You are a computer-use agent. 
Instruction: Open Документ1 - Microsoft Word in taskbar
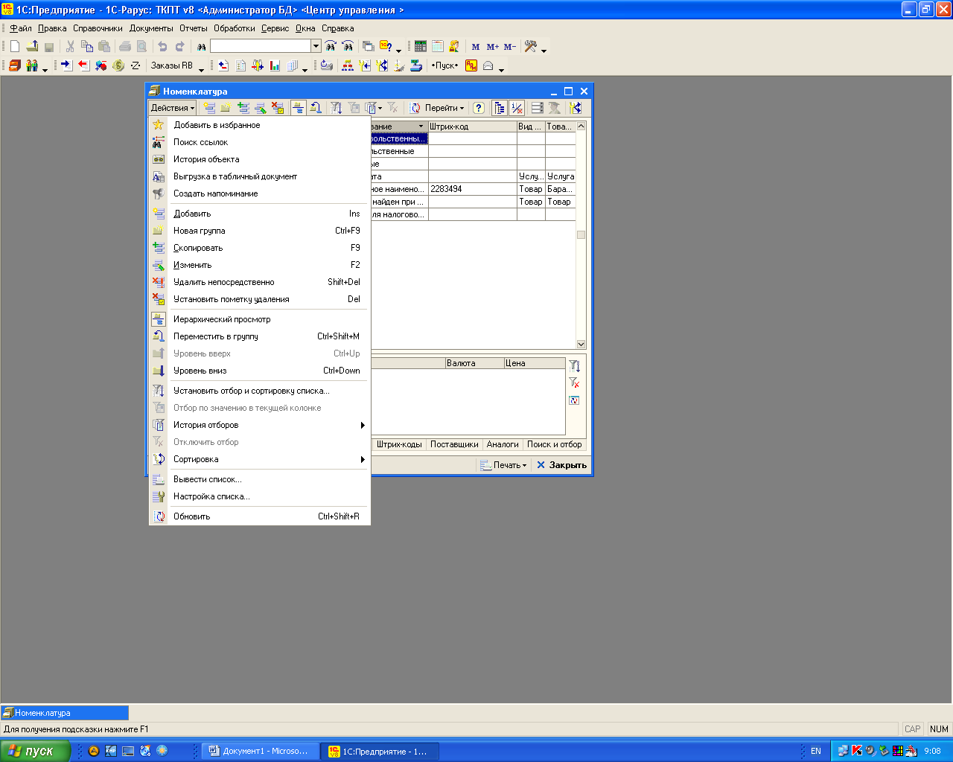point(261,751)
